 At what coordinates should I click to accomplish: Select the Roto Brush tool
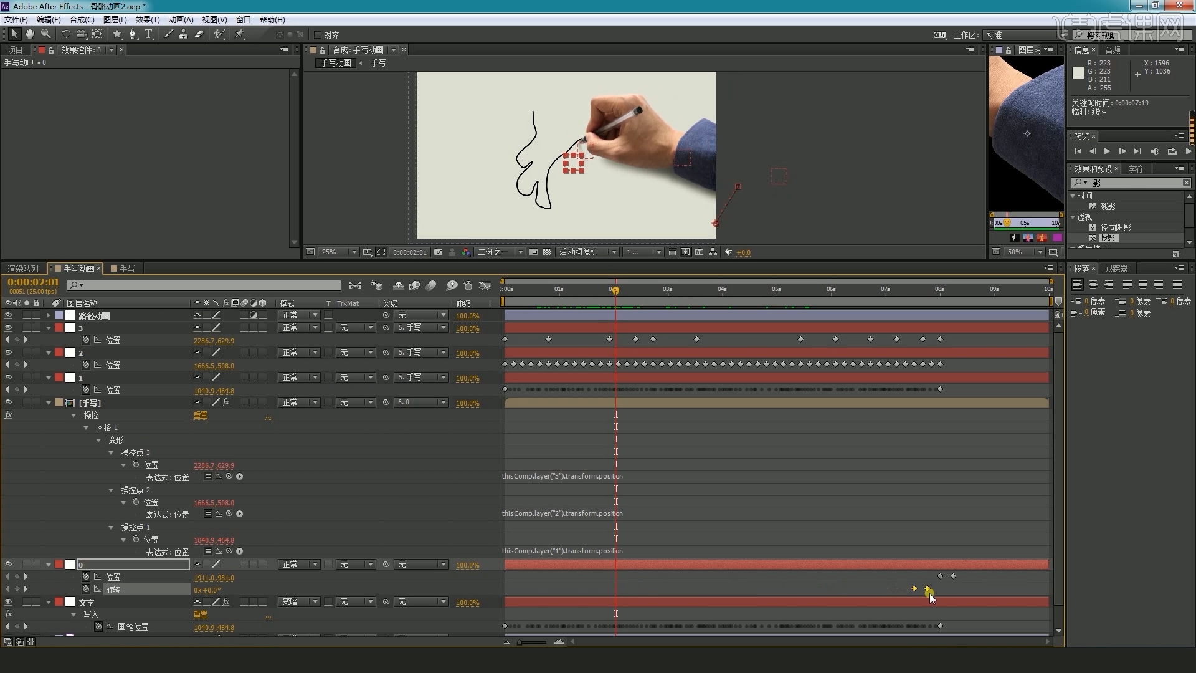point(219,34)
